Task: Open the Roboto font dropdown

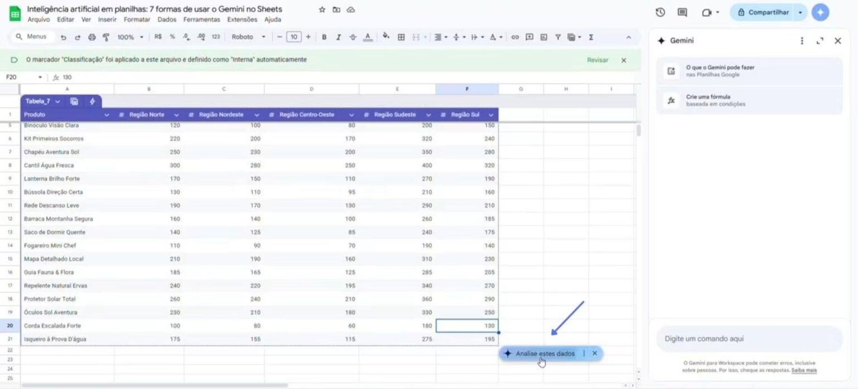Action: (248, 37)
